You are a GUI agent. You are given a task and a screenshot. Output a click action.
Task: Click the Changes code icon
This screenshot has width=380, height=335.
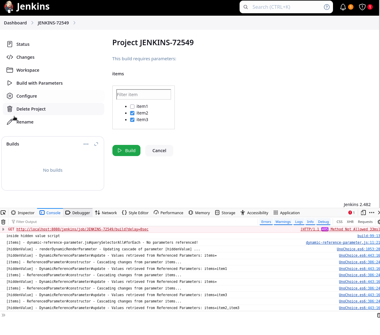coord(10,57)
